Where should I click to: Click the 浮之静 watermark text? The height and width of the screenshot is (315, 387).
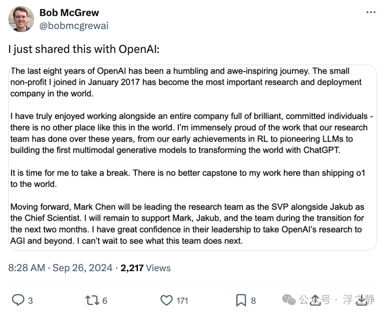point(359,300)
